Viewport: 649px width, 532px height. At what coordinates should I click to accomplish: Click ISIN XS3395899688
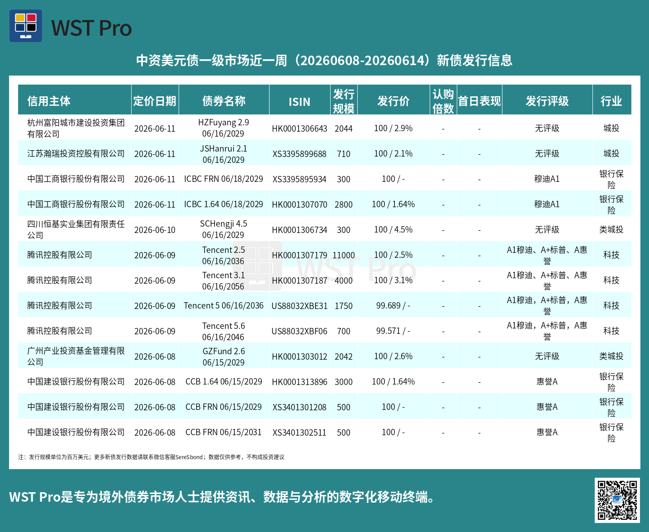pyautogui.click(x=299, y=154)
